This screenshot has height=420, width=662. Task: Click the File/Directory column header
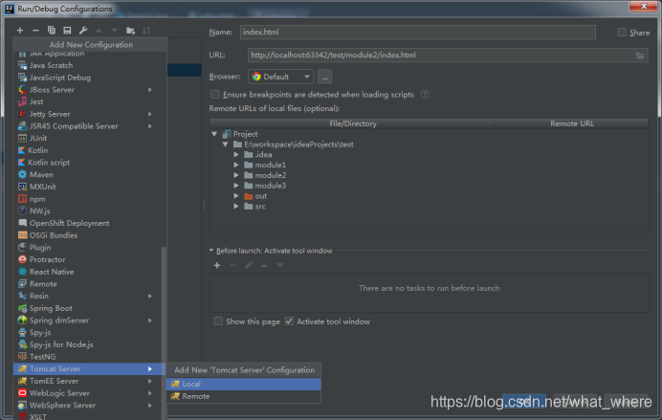353,123
